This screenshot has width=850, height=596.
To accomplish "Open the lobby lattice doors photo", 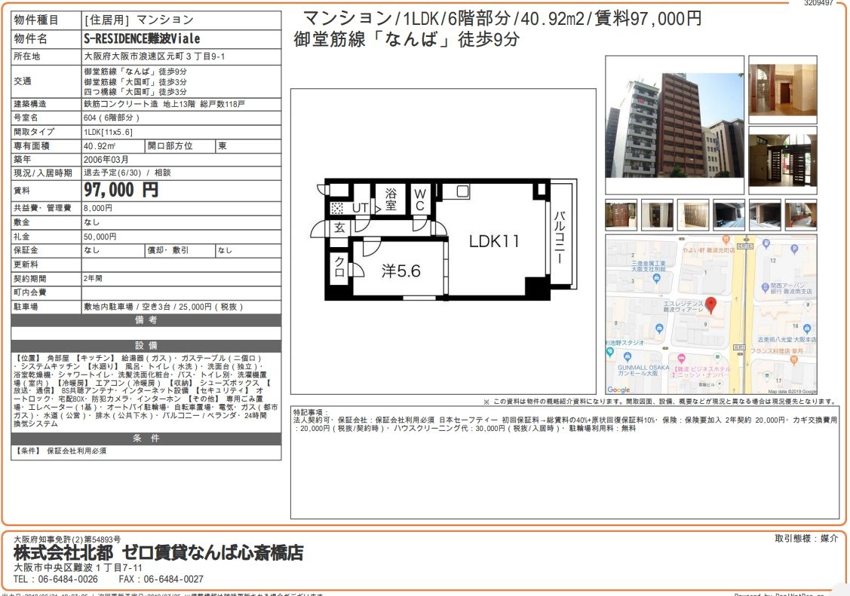I will pos(783,160).
